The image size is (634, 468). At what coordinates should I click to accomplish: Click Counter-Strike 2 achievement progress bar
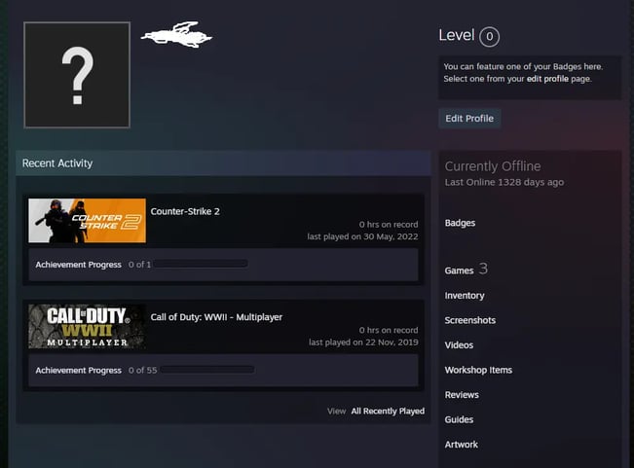[201, 264]
